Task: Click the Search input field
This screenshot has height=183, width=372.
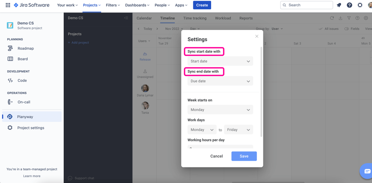Action: click(x=306, y=5)
